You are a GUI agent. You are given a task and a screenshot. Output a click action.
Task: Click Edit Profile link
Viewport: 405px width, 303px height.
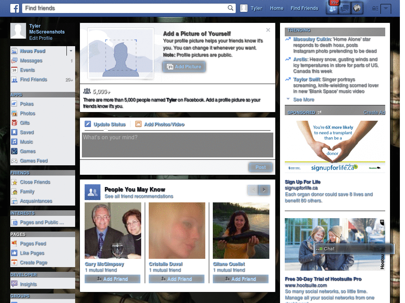[x=41, y=38]
